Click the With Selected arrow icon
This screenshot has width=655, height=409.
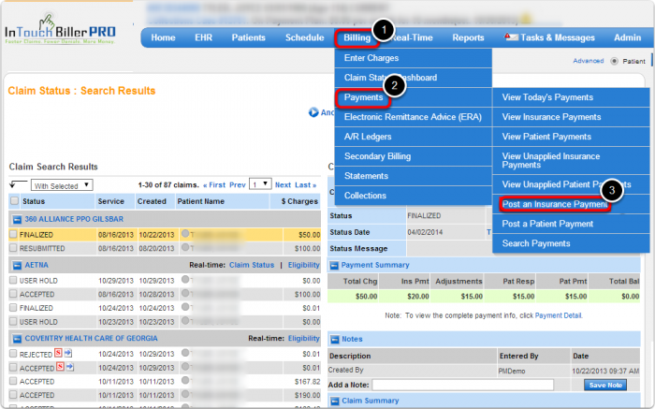[20, 185]
